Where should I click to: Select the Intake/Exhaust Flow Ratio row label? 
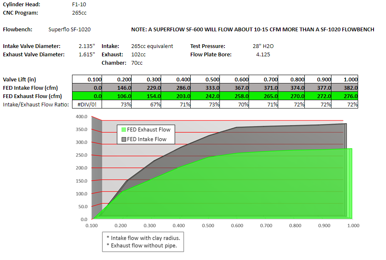pos(35,105)
